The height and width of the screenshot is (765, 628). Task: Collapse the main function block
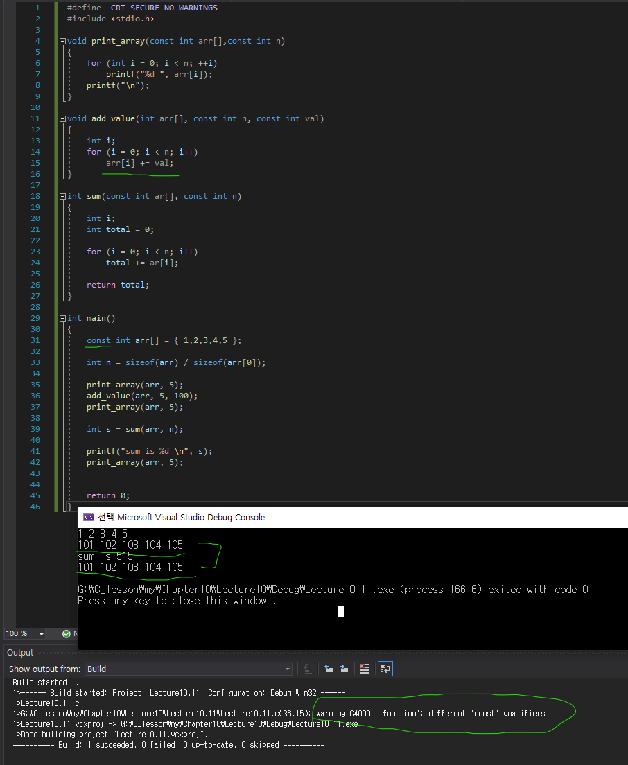coord(62,319)
